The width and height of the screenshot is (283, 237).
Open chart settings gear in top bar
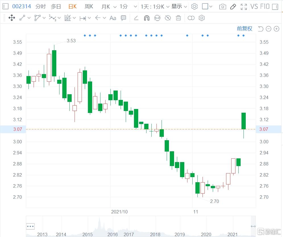(x=194, y=7)
